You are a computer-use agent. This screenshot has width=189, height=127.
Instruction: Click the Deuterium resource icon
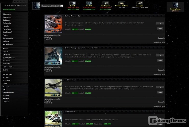tap(105, 3)
